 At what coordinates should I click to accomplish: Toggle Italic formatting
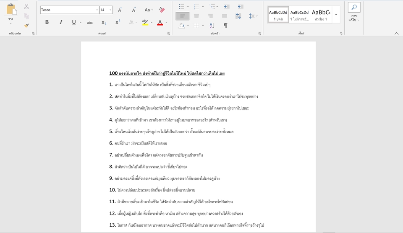(x=61, y=22)
